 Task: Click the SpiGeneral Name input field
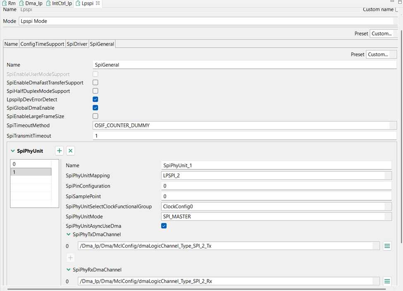244,65
